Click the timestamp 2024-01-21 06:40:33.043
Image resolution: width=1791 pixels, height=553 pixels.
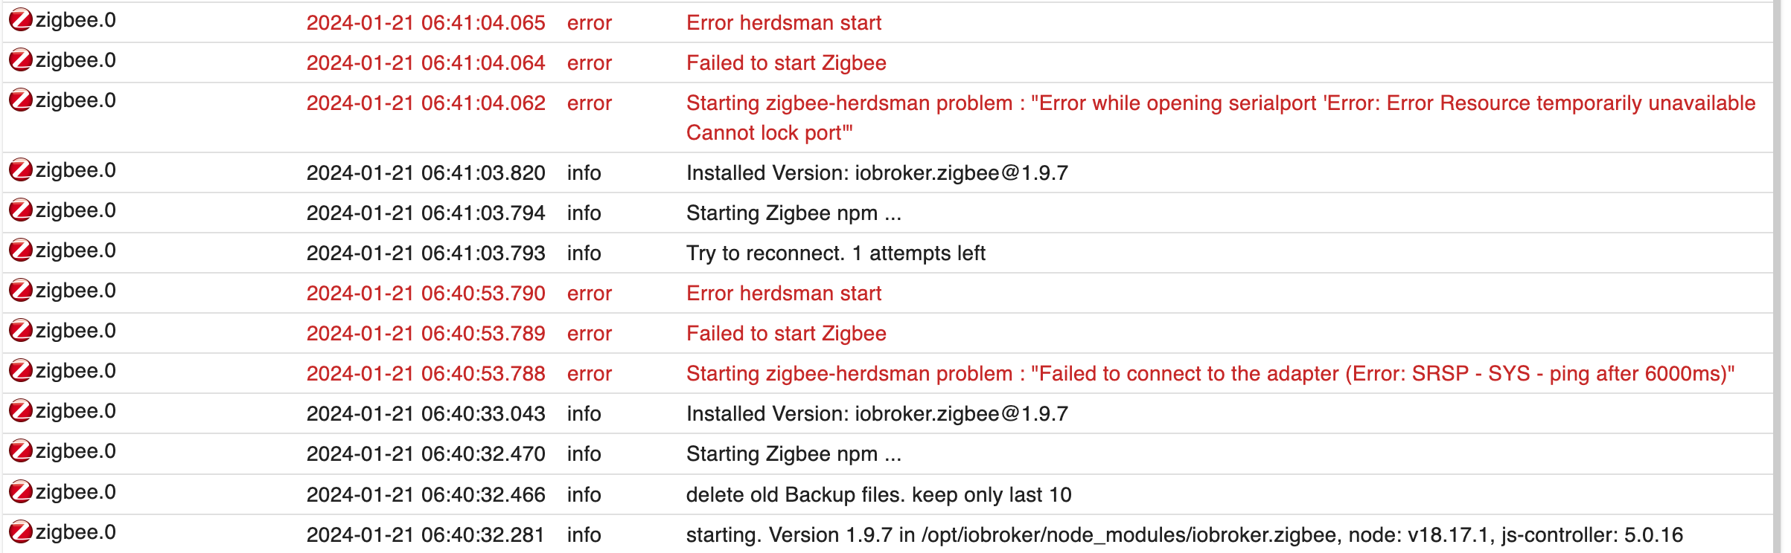[x=426, y=414]
